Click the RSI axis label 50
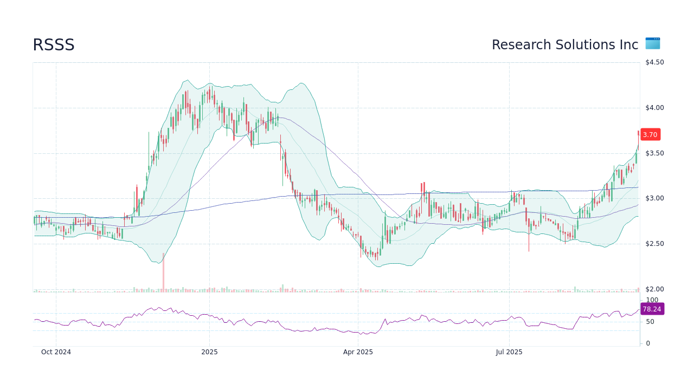The width and height of the screenshot is (694, 390). pos(650,322)
